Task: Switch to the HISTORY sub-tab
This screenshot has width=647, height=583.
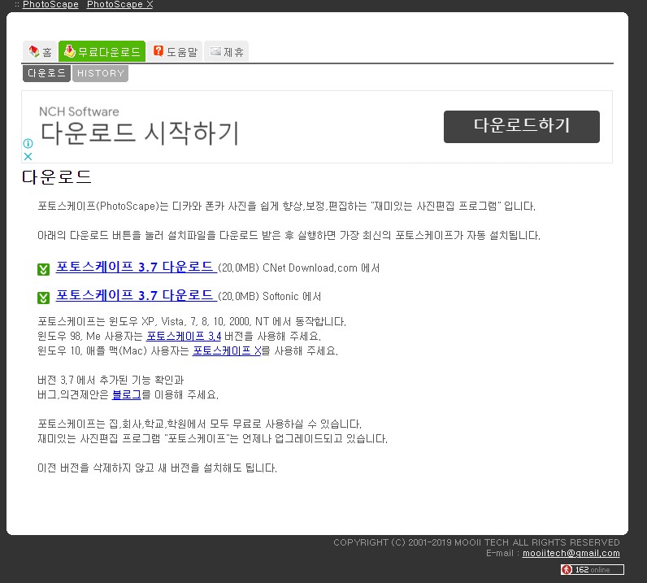Action: pos(100,73)
